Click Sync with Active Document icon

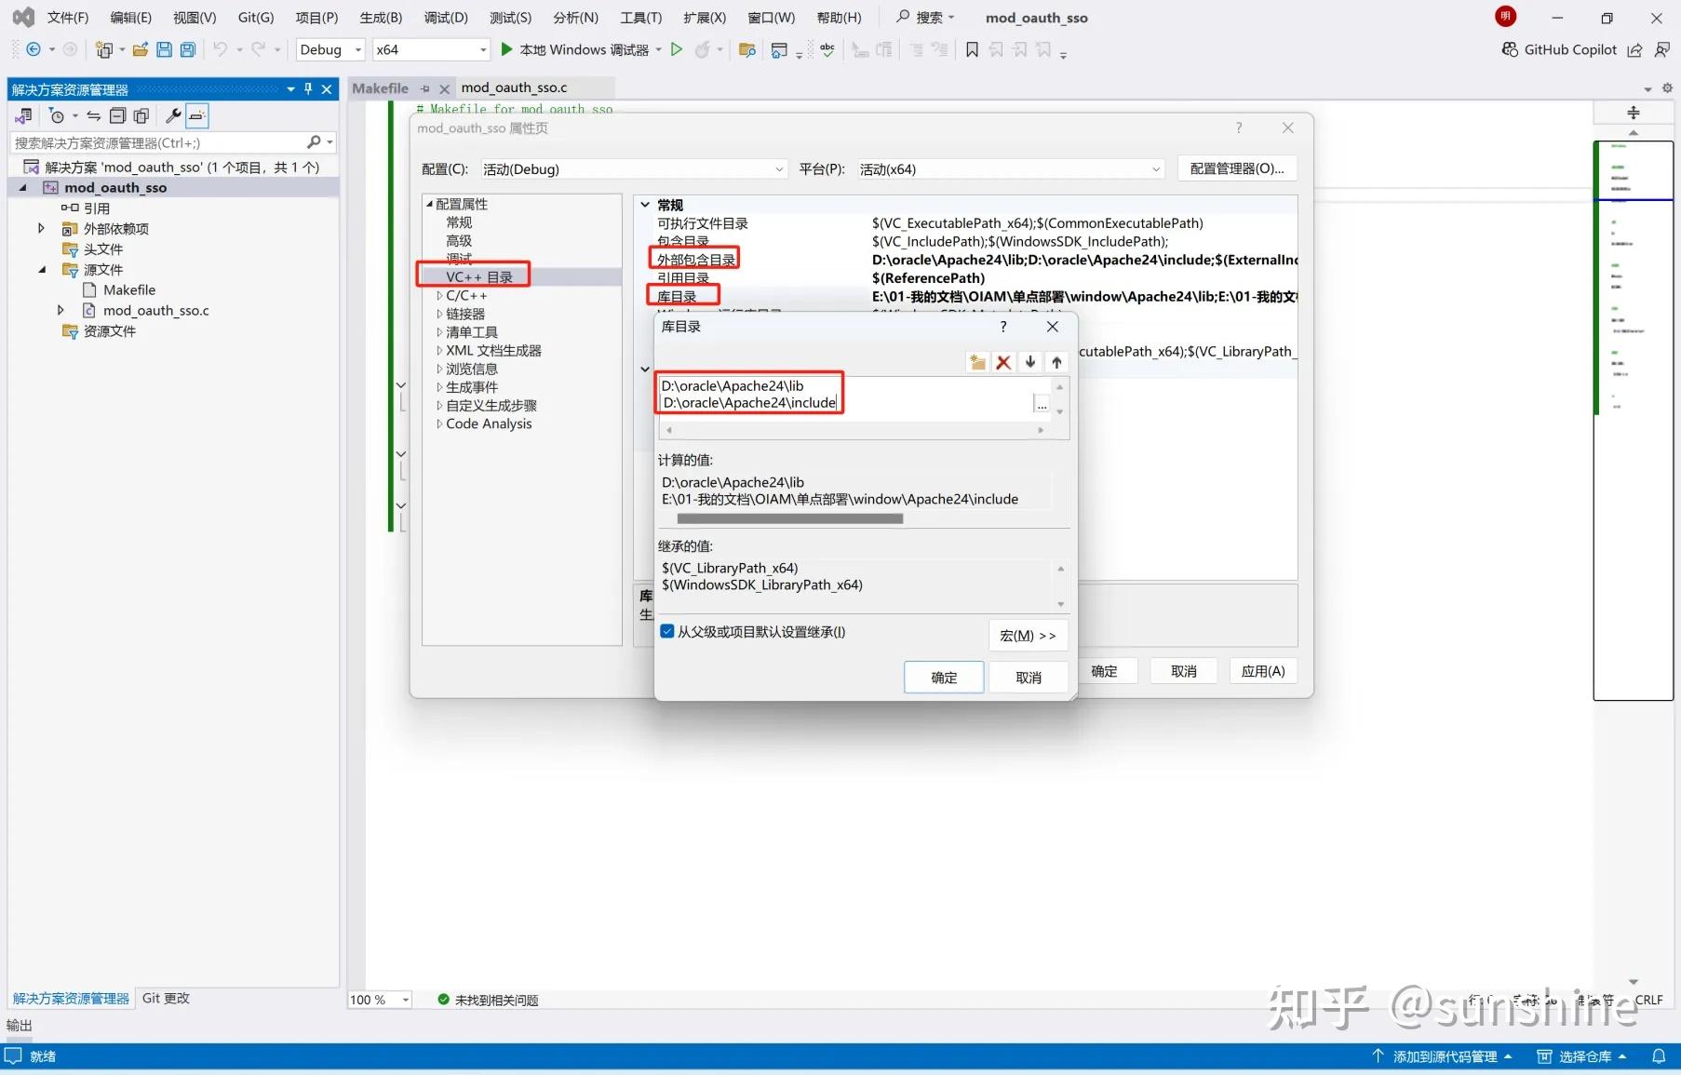coord(93,115)
